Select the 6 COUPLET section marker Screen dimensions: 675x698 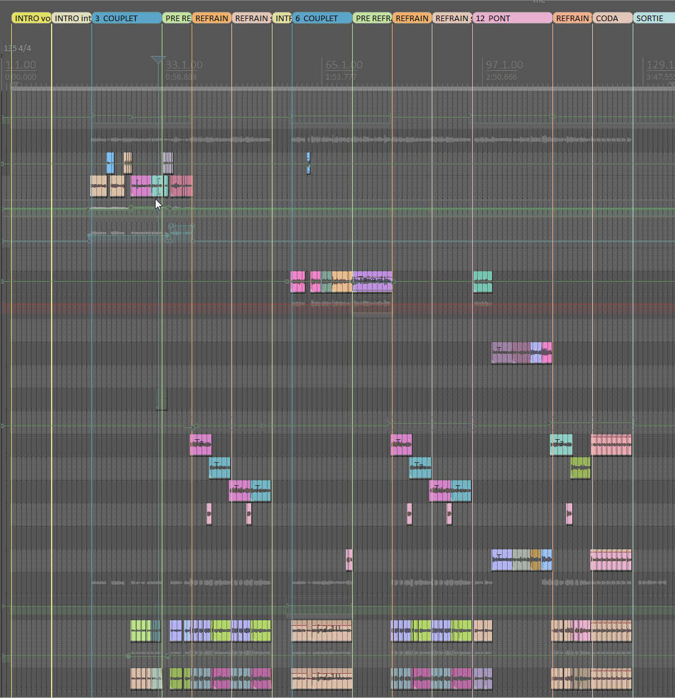tap(322, 18)
